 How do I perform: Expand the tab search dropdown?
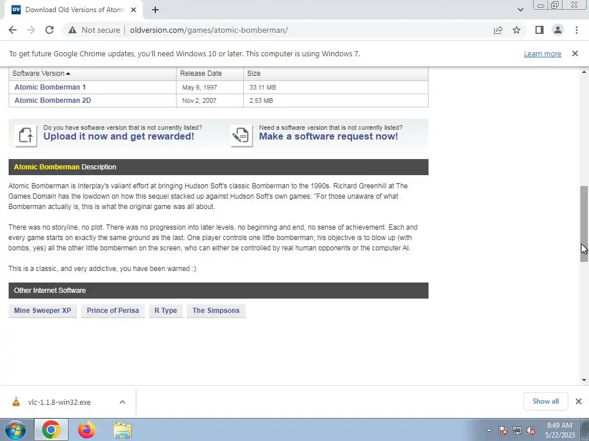520,10
